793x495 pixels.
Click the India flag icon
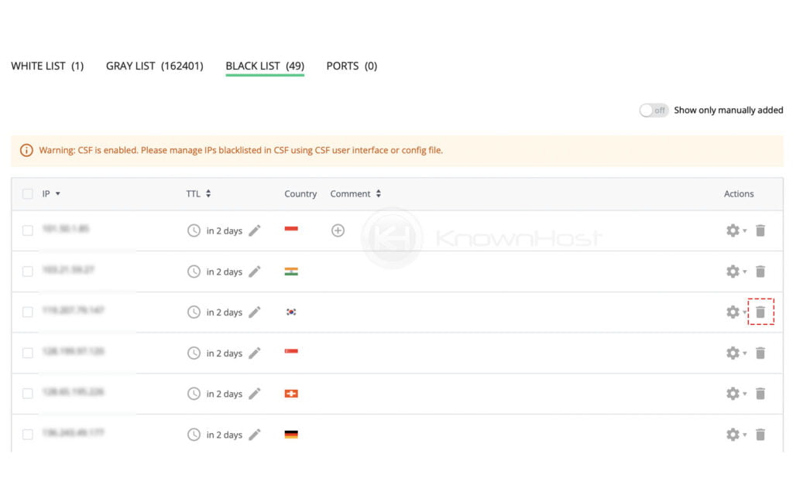pos(291,271)
